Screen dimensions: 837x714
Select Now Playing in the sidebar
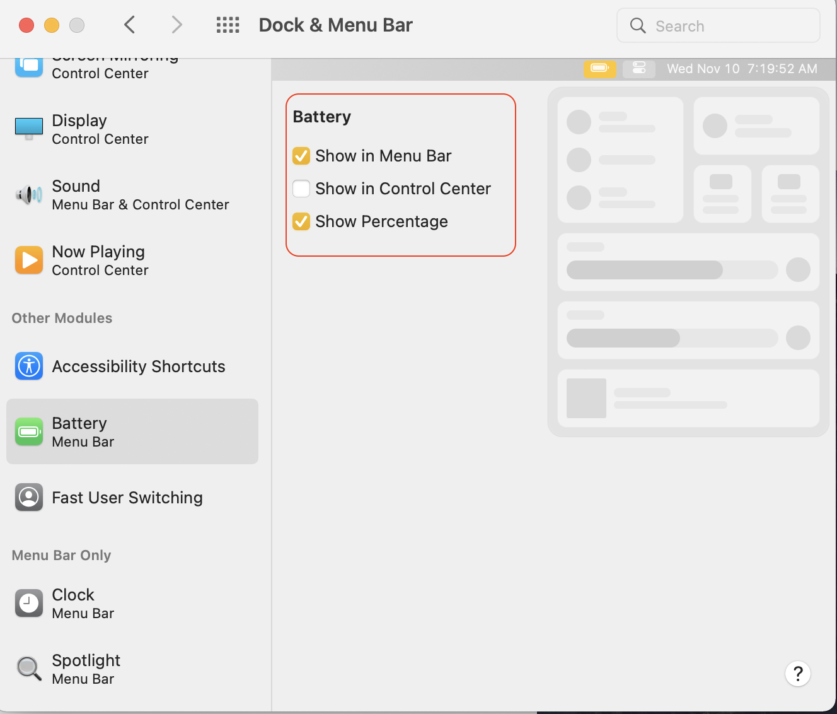click(x=132, y=260)
